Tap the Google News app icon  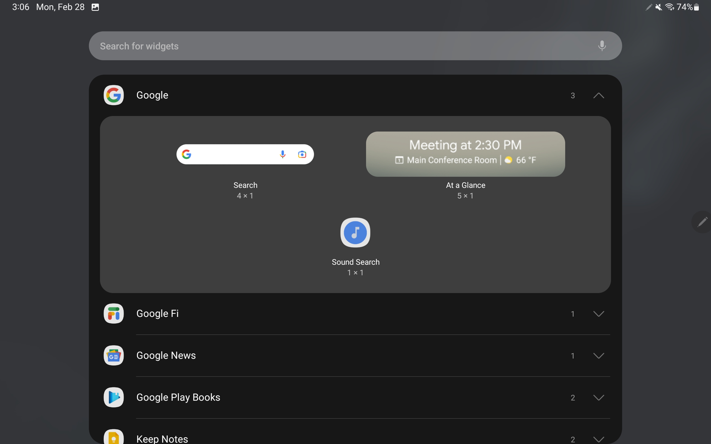[x=114, y=355]
